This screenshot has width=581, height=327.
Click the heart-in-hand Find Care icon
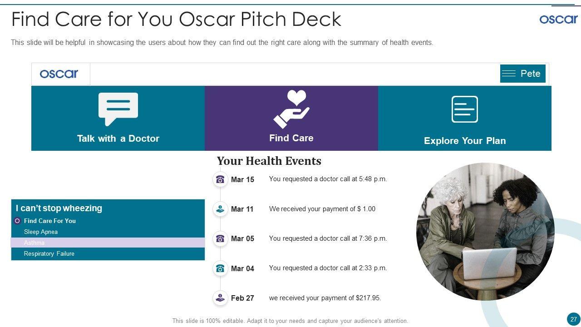(291, 109)
